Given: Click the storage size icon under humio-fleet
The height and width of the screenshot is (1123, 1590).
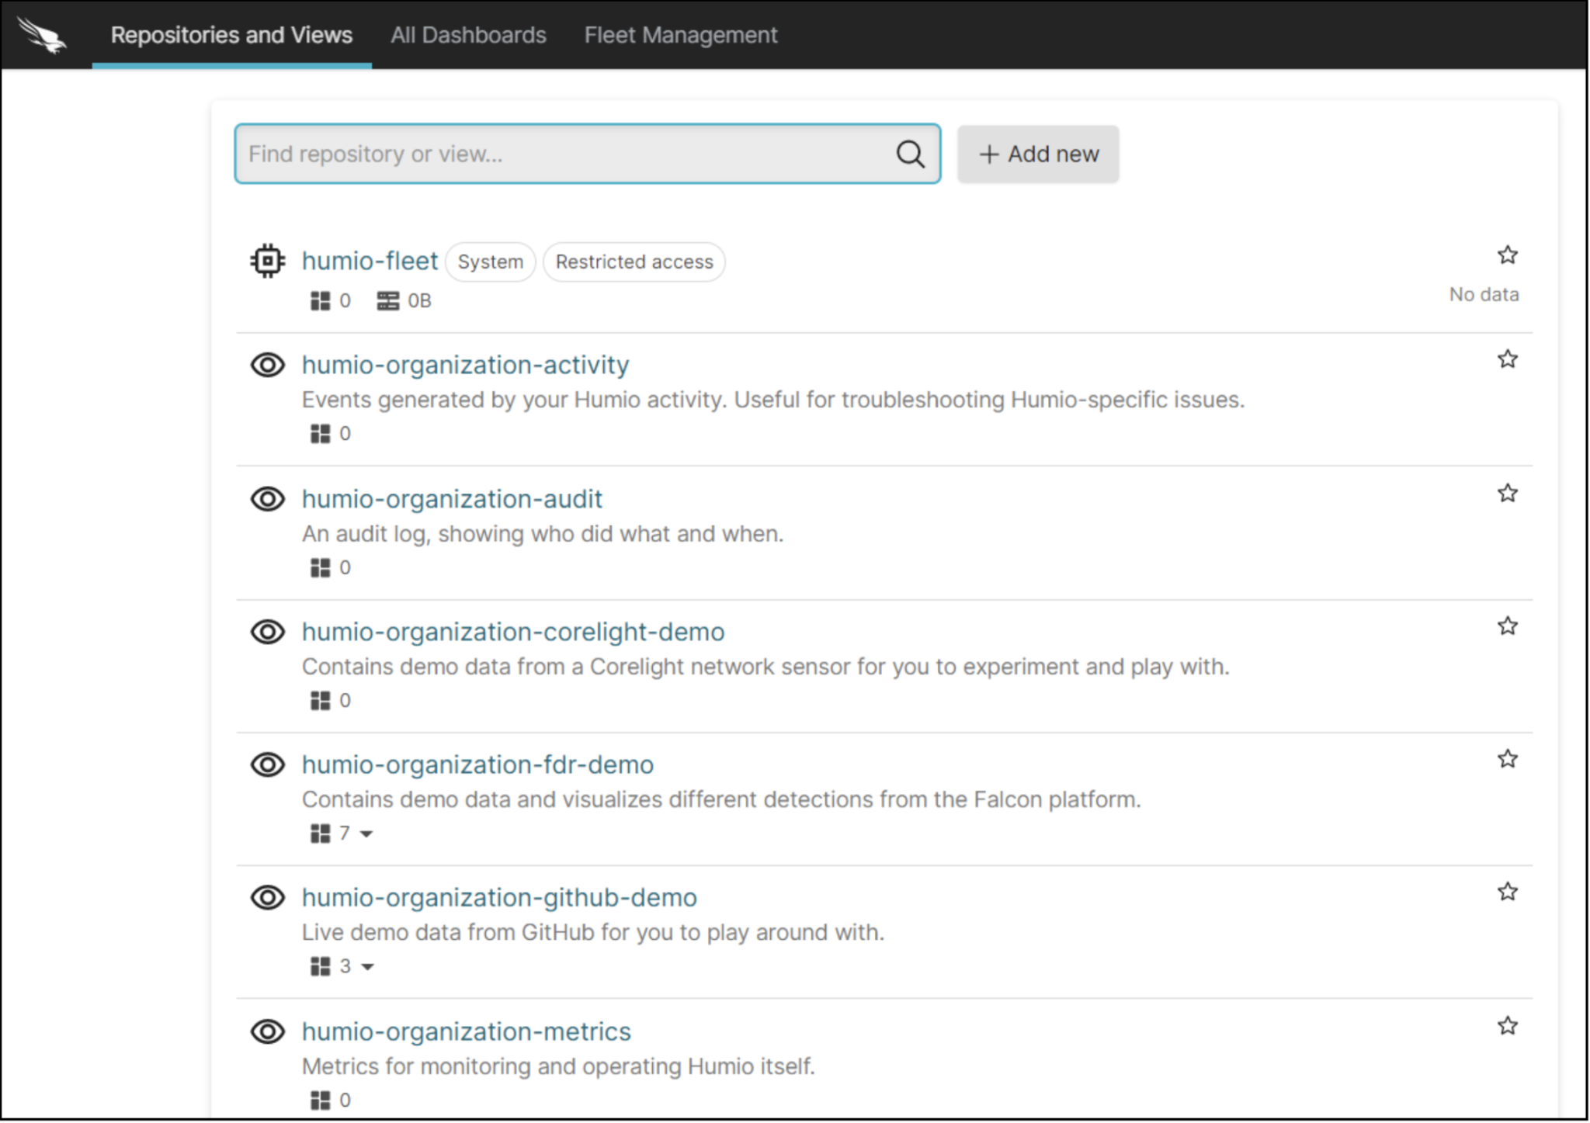Looking at the screenshot, I should point(388,301).
